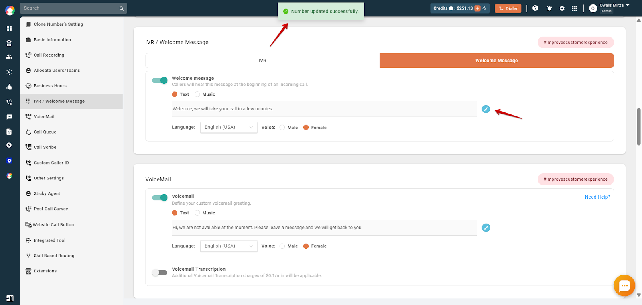This screenshot has width=642, height=305.
Task: Edit the voicemail greeting with the pencil icon
Action: [486, 228]
